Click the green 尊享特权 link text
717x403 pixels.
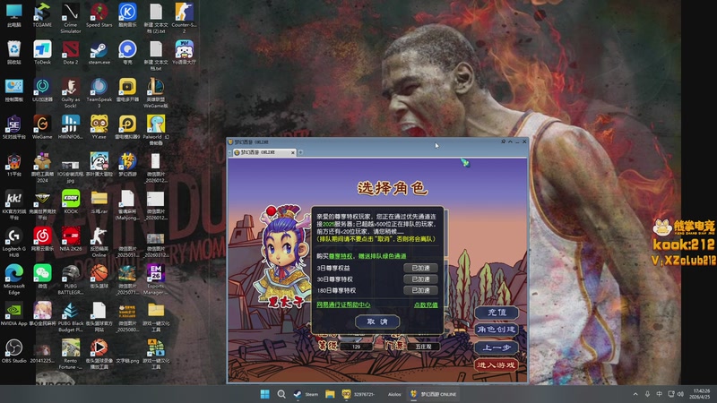[341, 256]
